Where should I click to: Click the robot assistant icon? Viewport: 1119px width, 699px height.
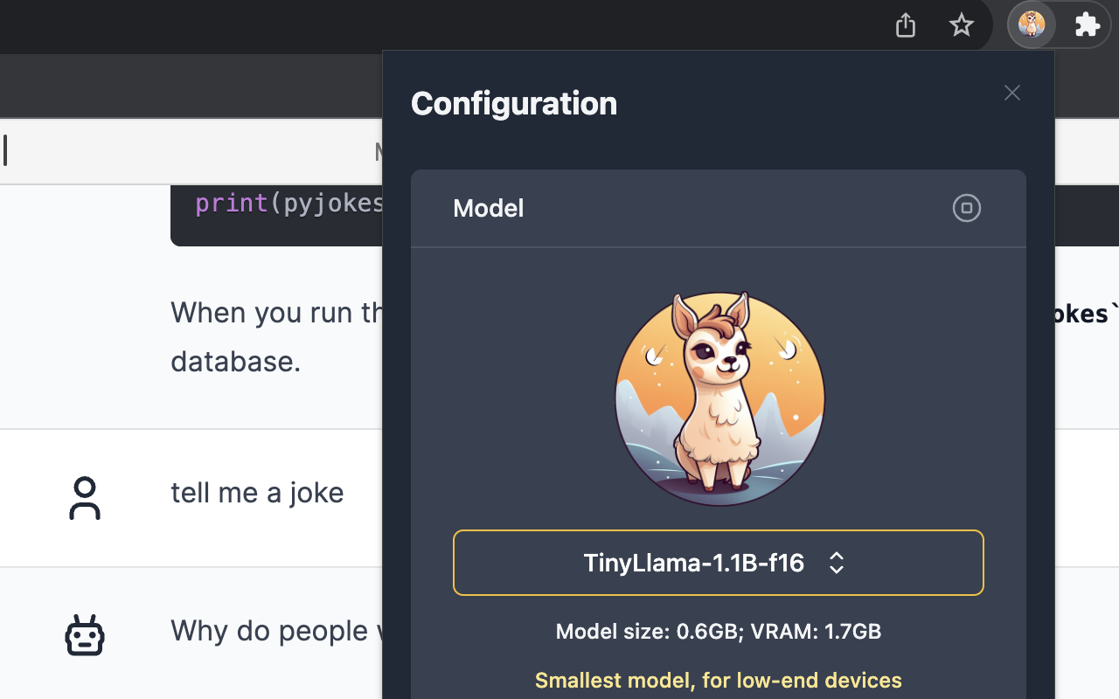point(85,635)
